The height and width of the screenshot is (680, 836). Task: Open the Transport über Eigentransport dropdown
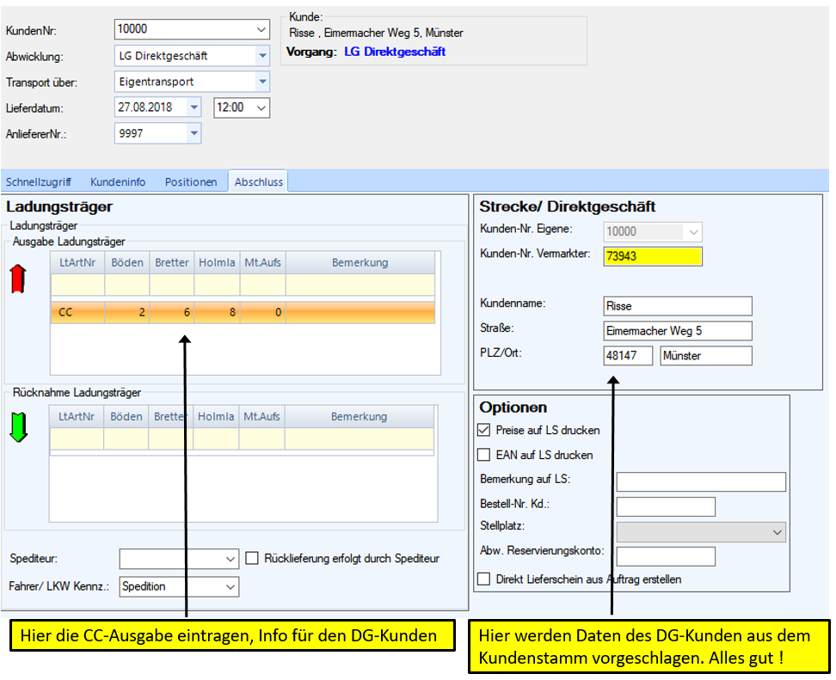pyautogui.click(x=262, y=83)
